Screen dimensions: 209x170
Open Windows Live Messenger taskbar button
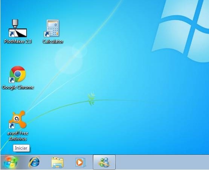pyautogui.click(x=104, y=162)
